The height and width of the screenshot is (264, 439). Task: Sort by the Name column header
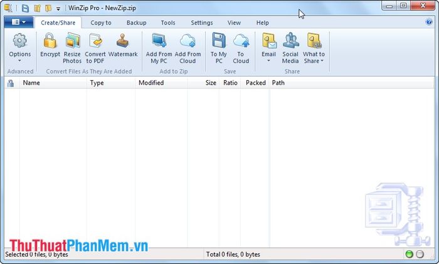coord(53,83)
